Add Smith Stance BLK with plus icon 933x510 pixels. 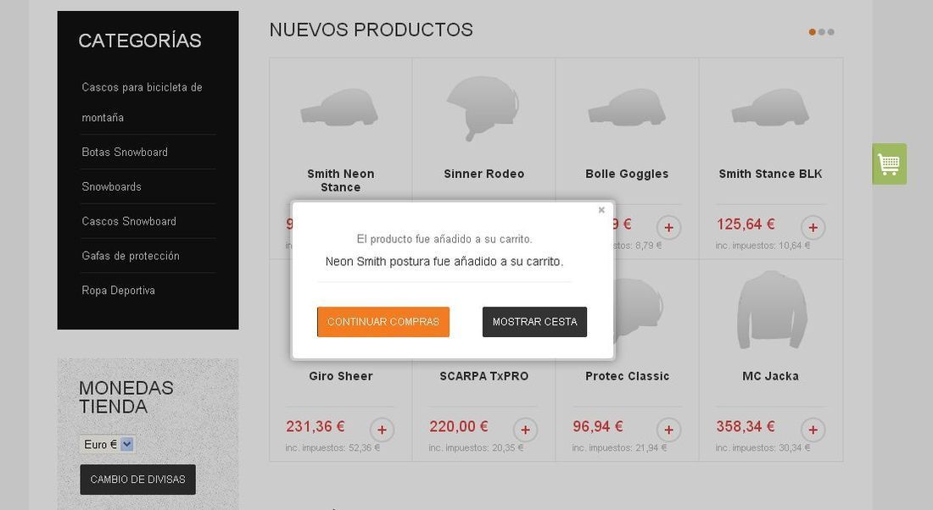(813, 227)
